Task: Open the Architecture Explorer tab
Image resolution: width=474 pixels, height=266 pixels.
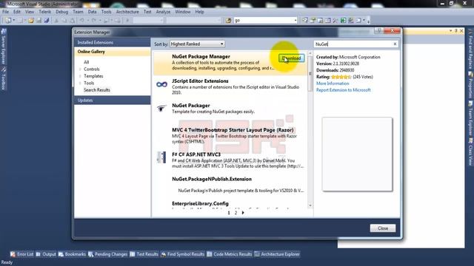Action: click(x=277, y=254)
